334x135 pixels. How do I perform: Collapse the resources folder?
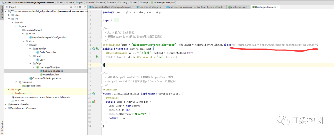(16, 82)
